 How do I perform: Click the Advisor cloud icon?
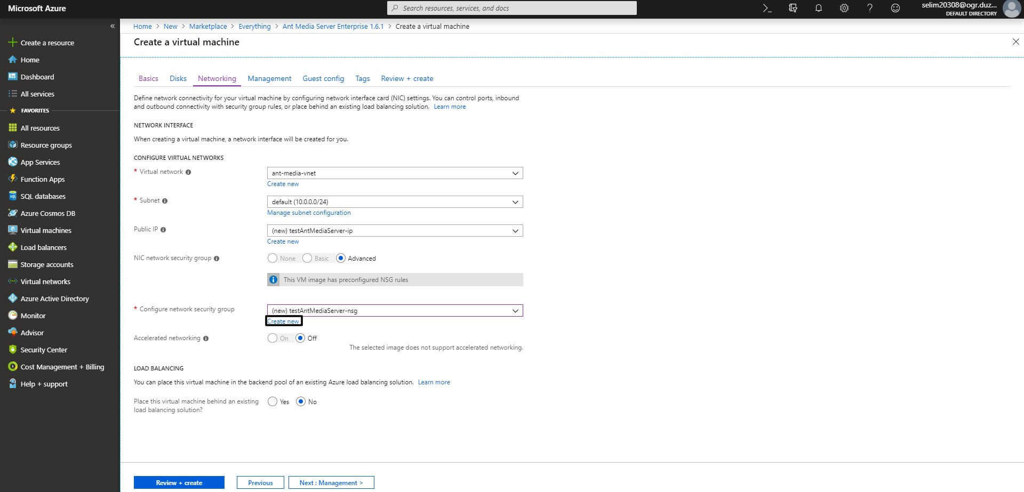click(13, 333)
